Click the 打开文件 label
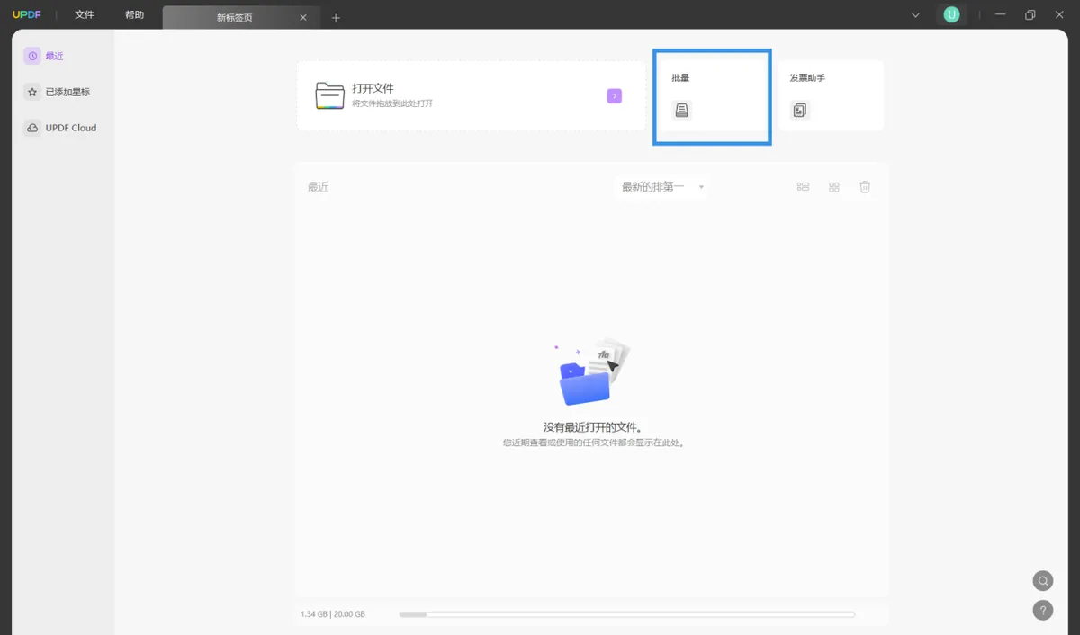 [x=373, y=88]
